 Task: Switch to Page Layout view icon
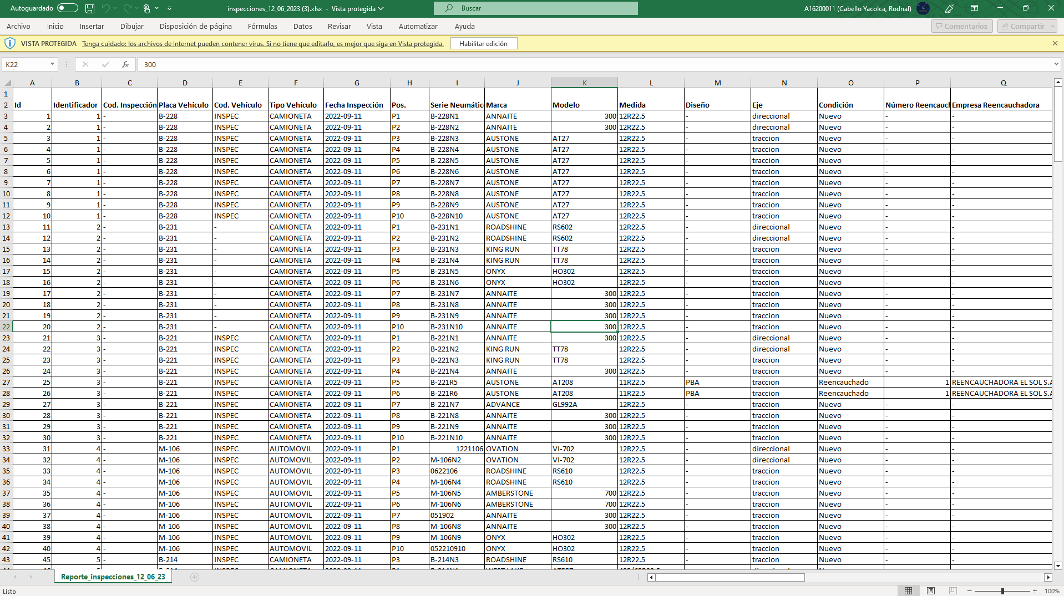[x=931, y=590]
